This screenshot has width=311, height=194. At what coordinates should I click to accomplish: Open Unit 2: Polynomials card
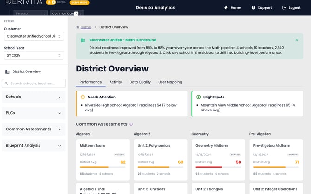coord(161,160)
